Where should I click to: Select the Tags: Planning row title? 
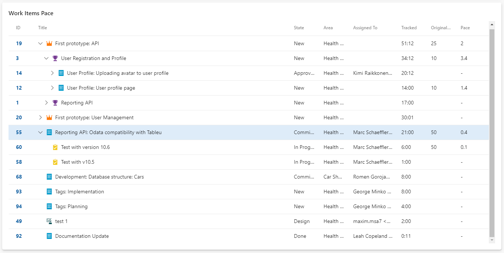pos(71,206)
